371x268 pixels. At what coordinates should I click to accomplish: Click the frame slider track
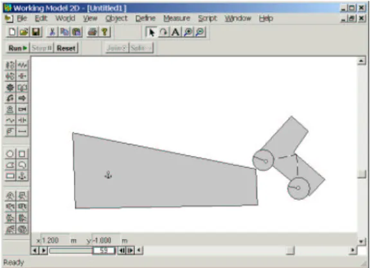[x=71, y=250]
